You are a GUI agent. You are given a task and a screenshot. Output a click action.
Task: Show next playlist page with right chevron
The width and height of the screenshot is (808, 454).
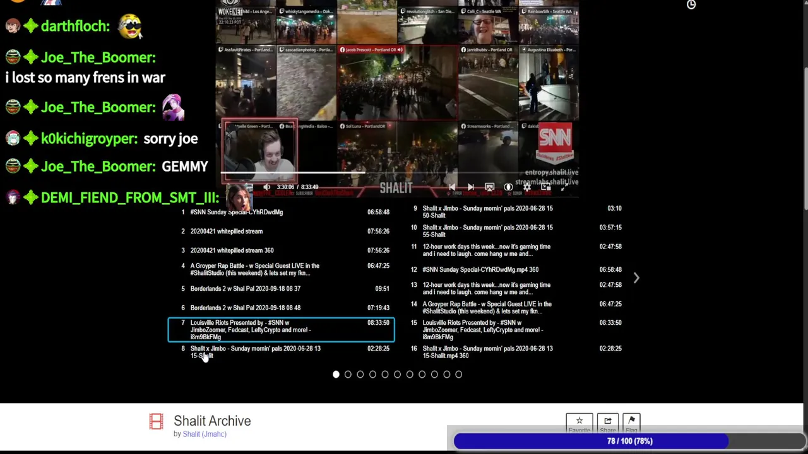tap(636, 278)
